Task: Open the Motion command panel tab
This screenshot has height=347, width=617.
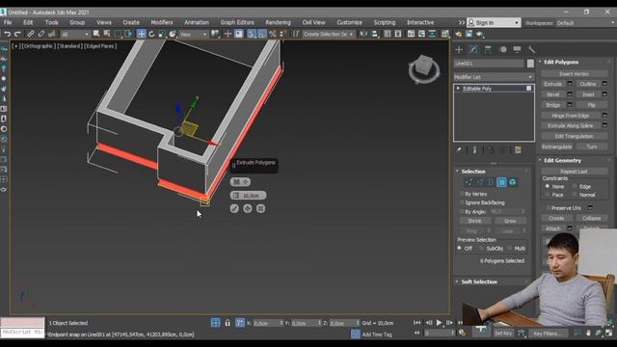Action: (x=503, y=49)
